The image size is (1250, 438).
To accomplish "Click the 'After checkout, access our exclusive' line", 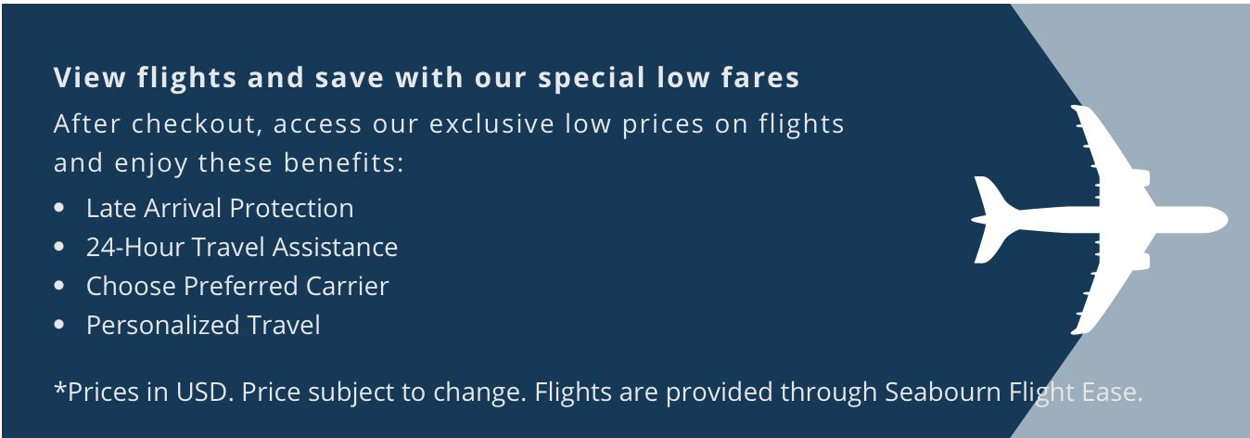I will click(x=449, y=123).
